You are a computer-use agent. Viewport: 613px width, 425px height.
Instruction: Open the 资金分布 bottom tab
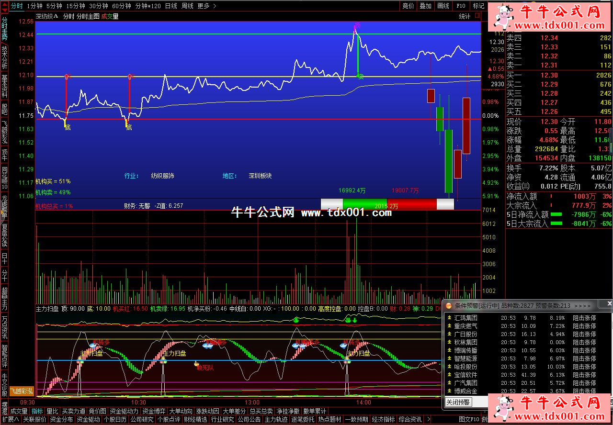click(x=61, y=419)
